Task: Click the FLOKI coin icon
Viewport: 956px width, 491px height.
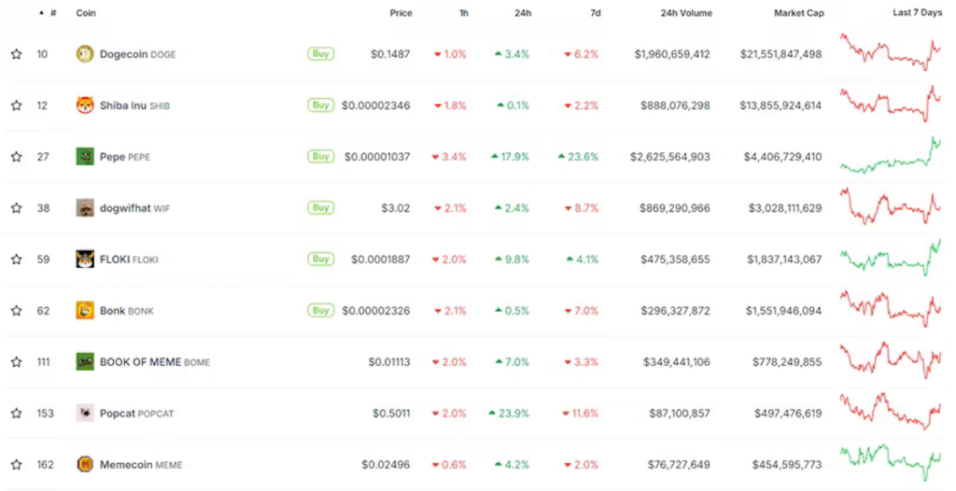Action: (85, 260)
